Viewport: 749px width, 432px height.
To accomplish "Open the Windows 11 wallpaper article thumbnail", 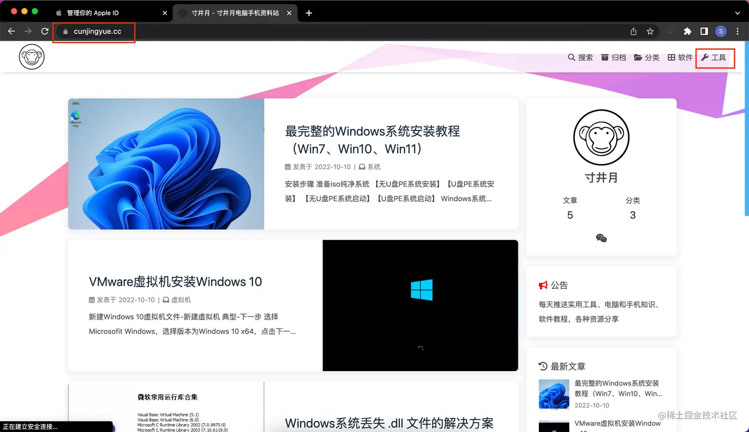I will [166, 164].
